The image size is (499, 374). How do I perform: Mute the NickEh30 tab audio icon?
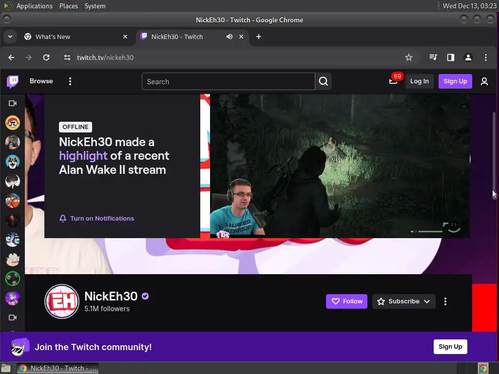pos(229,37)
